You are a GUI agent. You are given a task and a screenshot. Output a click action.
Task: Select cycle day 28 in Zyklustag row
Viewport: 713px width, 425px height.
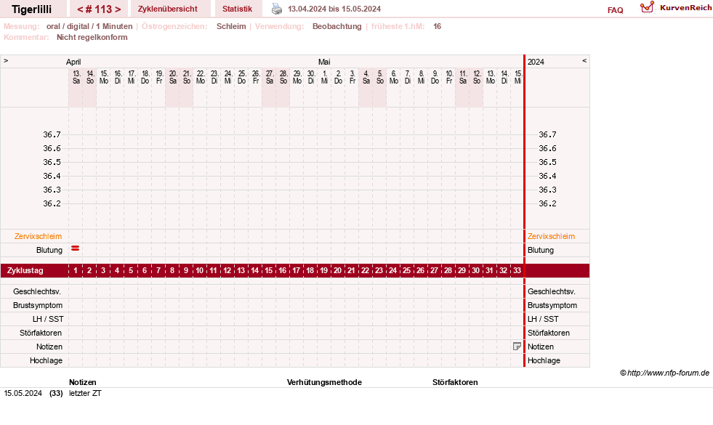[448, 270]
